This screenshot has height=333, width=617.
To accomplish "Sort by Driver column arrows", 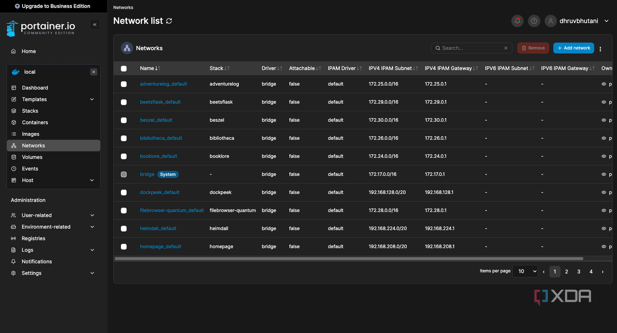I will coord(280,69).
